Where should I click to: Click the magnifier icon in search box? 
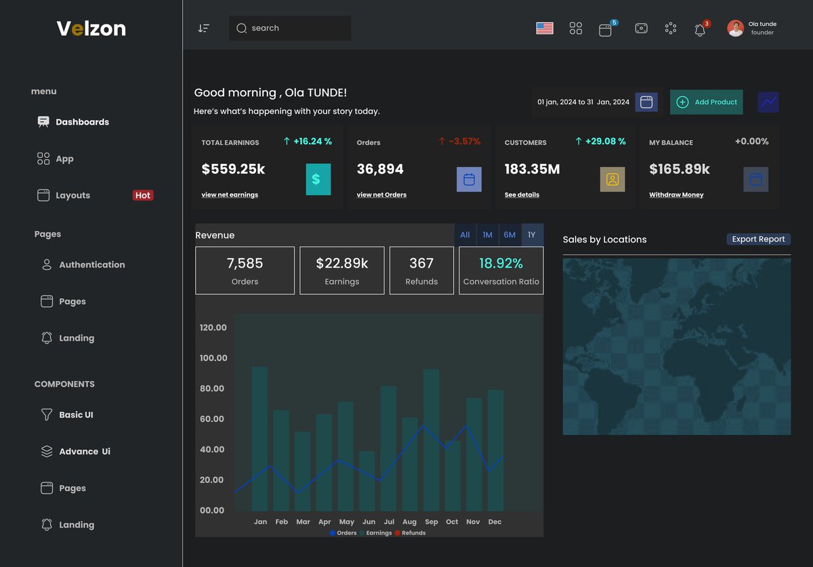click(242, 28)
